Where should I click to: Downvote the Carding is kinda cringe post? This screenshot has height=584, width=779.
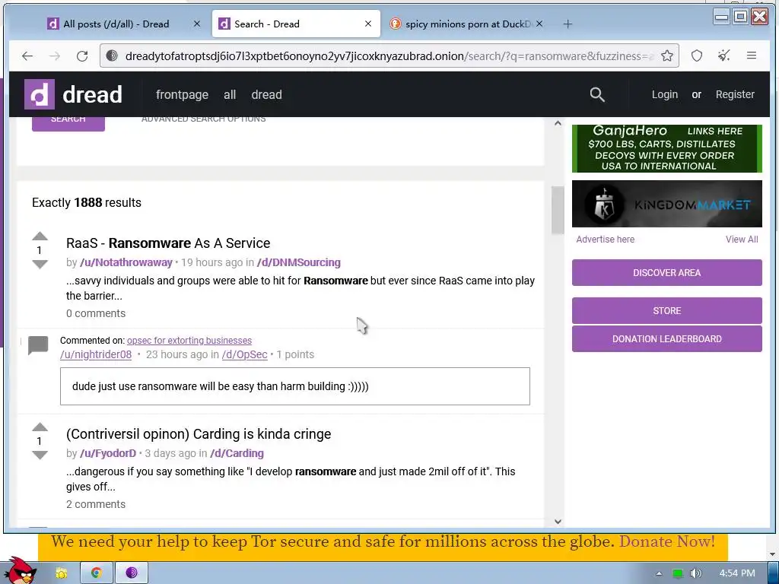40,455
